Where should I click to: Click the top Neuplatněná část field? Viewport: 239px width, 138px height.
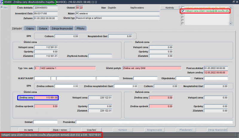point(120,36)
